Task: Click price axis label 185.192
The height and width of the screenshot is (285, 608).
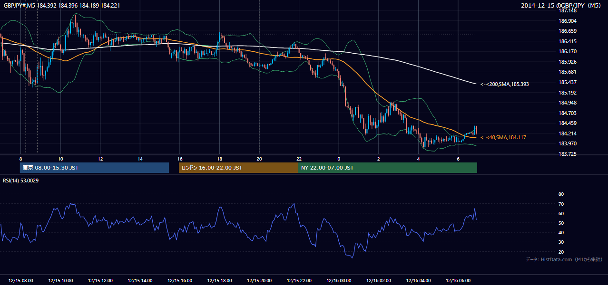Action: point(567,93)
